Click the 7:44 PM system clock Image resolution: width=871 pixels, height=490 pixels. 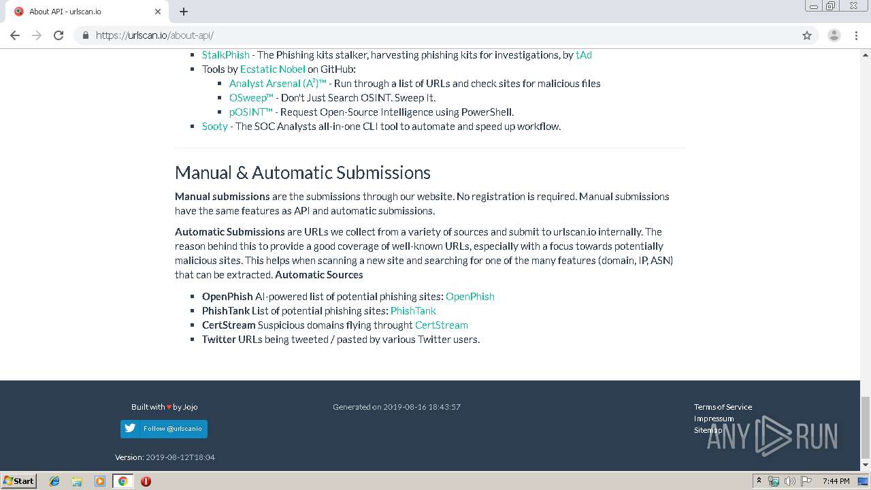836,481
